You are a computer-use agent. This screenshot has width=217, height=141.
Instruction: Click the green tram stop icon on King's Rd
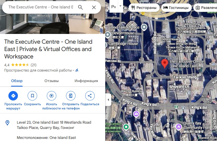176,107
